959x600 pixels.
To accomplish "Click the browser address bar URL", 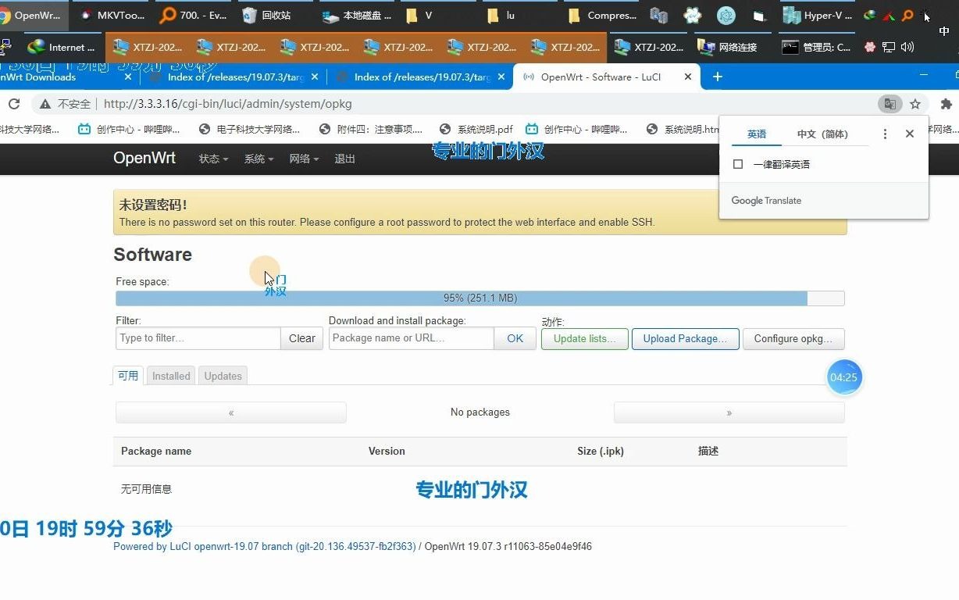I will [x=228, y=104].
